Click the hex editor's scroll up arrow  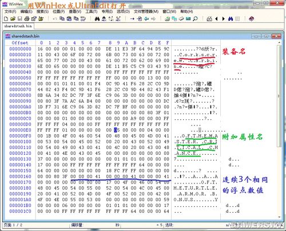[279, 42]
